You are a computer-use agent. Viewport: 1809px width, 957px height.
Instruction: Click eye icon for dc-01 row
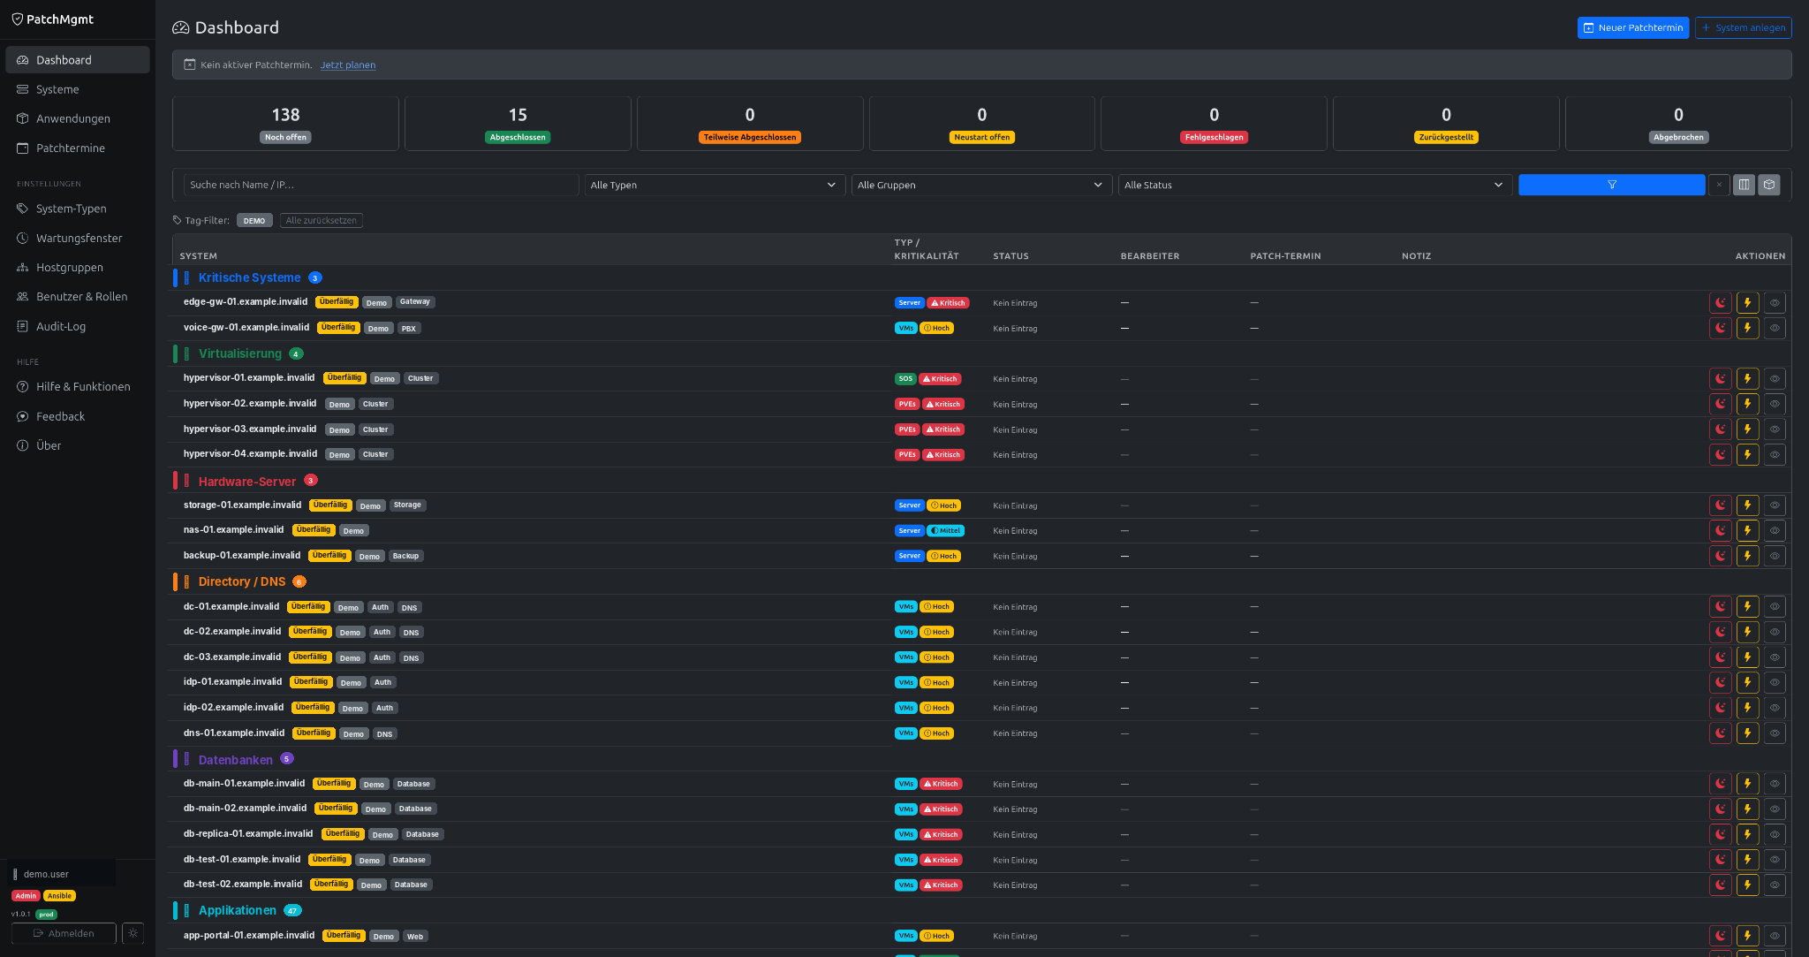click(1775, 607)
